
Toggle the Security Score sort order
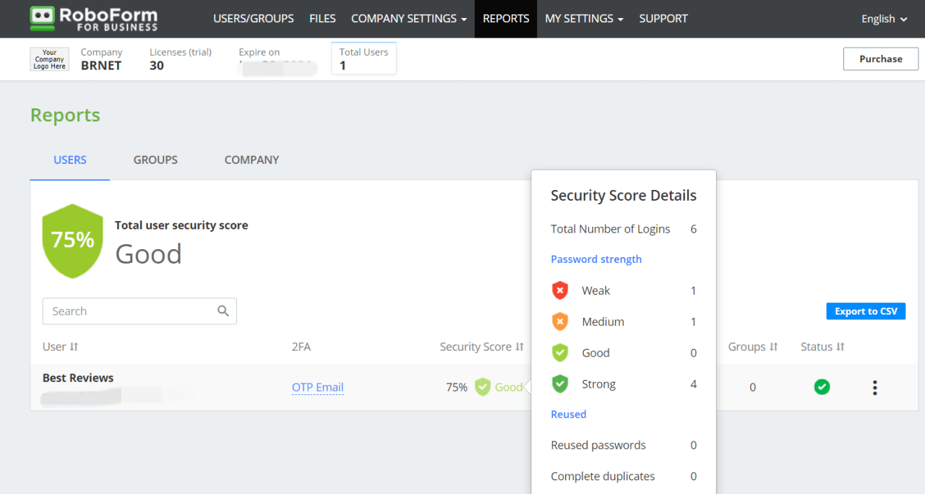[520, 347]
